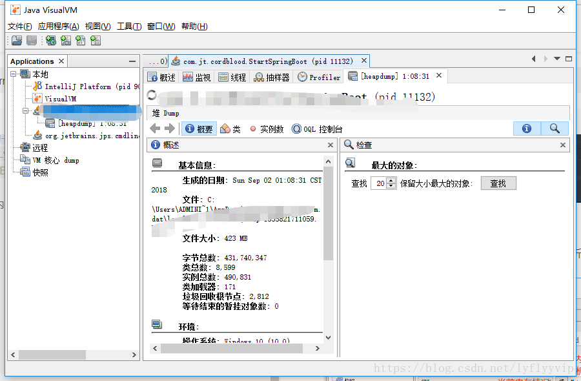The width and height of the screenshot is (581, 381).
Task: Close the 检查 sub-panel
Action: pyautogui.click(x=563, y=145)
